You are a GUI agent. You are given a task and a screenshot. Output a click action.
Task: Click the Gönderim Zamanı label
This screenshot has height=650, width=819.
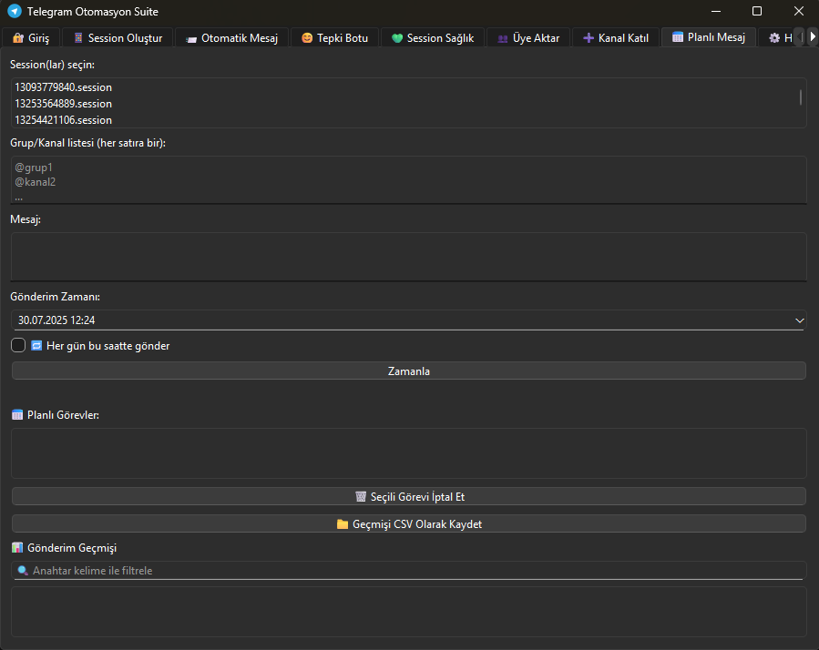click(x=55, y=297)
